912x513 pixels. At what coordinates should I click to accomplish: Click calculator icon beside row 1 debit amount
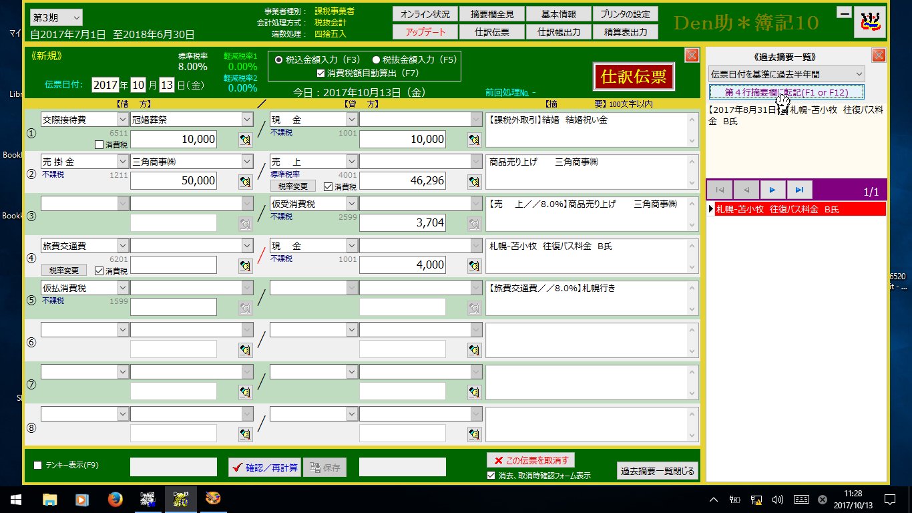click(x=246, y=139)
